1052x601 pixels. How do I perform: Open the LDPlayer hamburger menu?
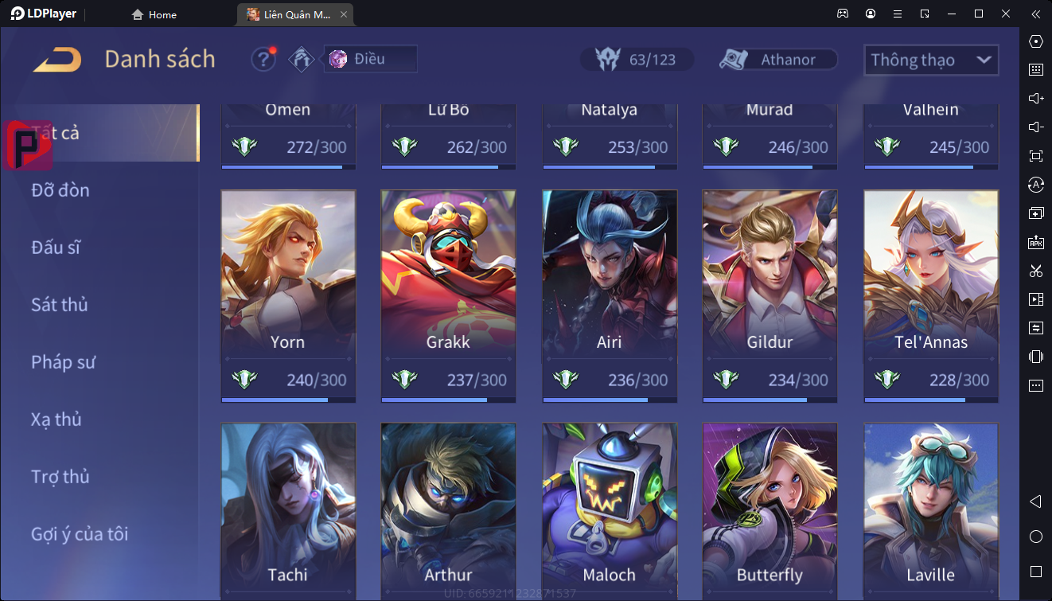click(x=898, y=14)
